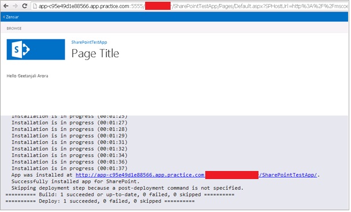Select progress line with 00:01:27
This screenshot has height=212, width=351.
tap(69, 123)
